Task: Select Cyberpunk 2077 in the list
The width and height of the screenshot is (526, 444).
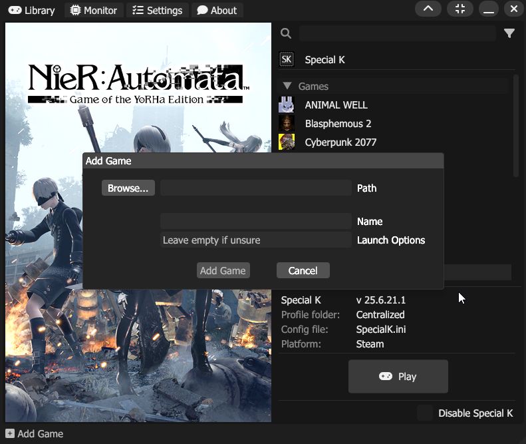Action: click(x=340, y=142)
